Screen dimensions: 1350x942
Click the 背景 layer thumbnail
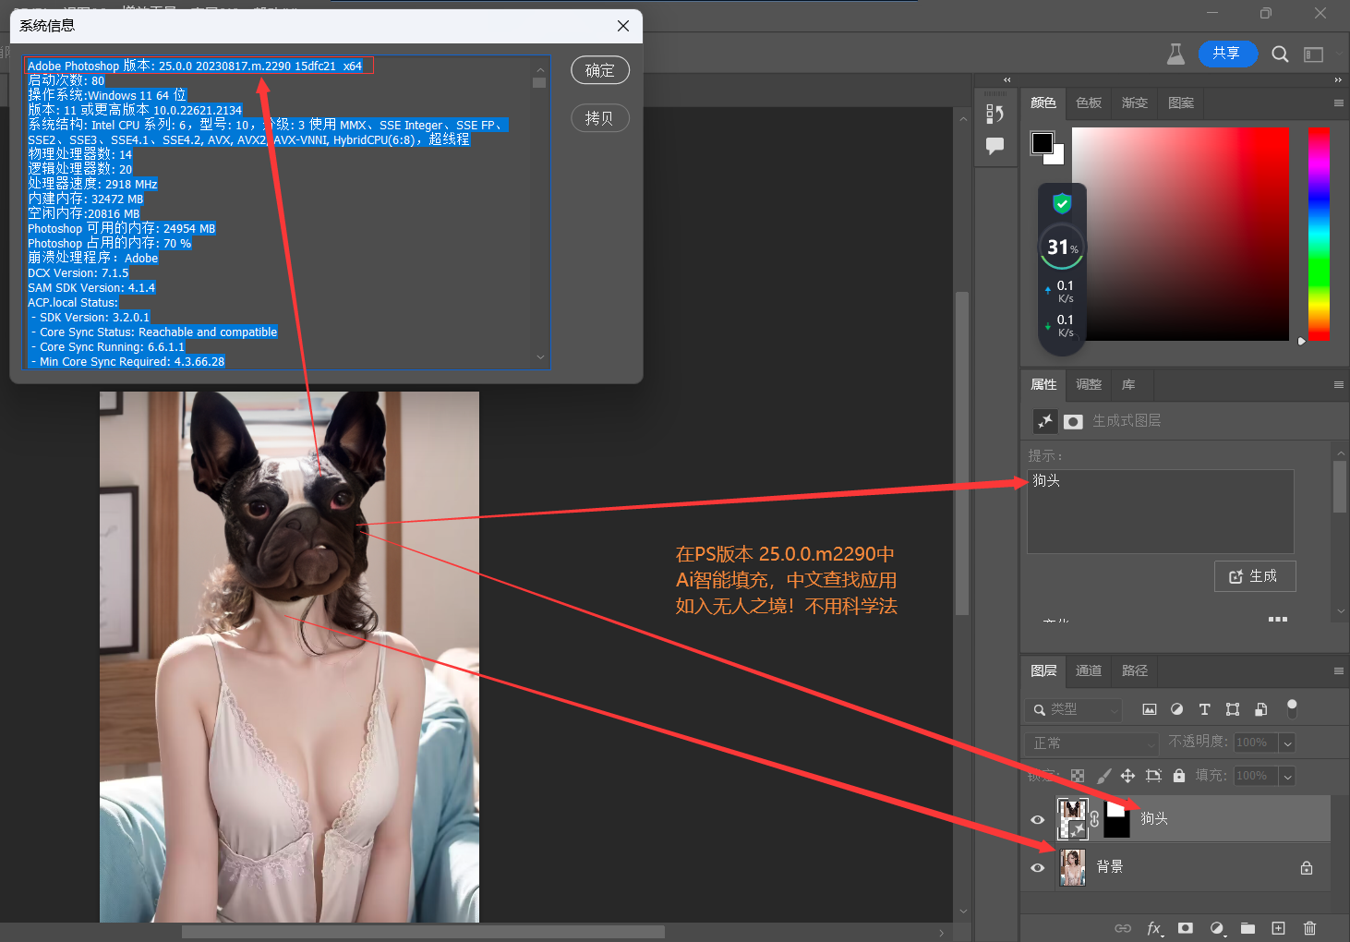[1072, 867]
